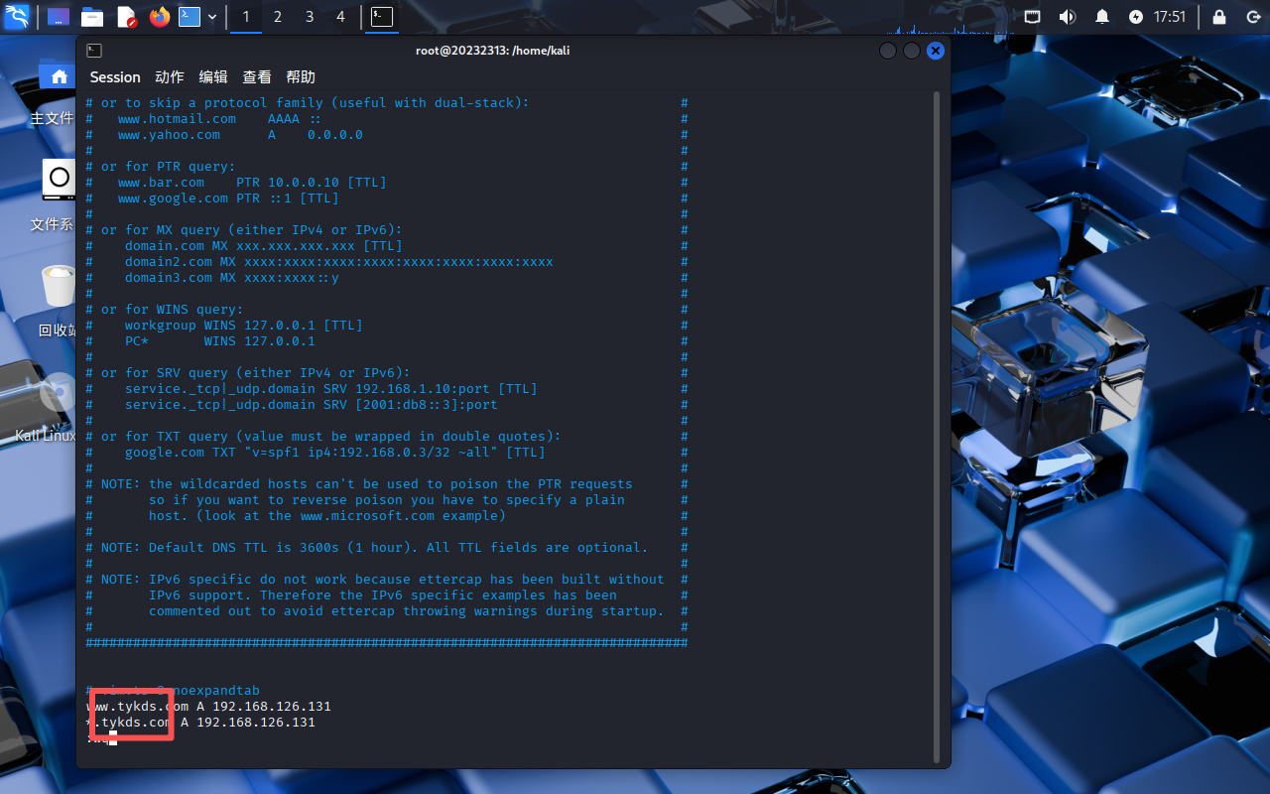
Task: Click the volume speaker icon
Action: [x=1068, y=17]
